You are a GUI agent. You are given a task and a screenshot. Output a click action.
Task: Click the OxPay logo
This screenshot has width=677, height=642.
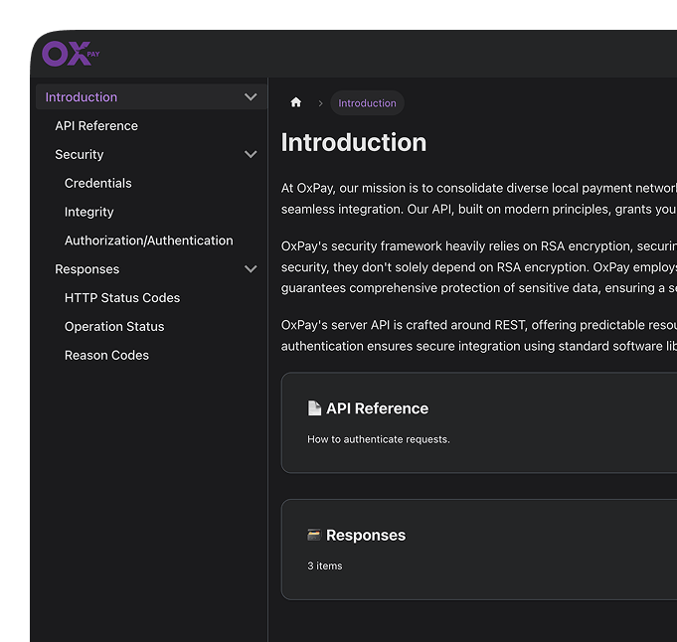coord(71,54)
